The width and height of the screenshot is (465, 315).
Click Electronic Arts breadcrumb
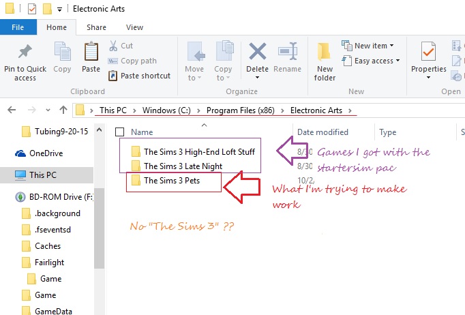click(x=316, y=110)
